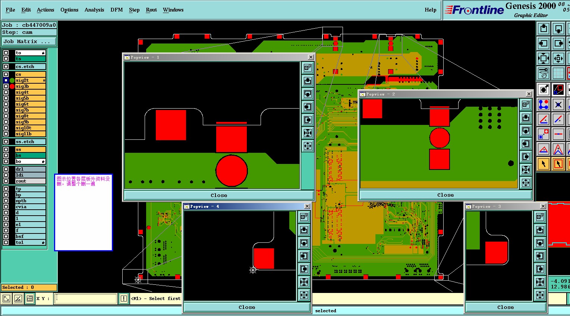570x316 pixels.
Task: Tick the checkbox for layer ss.etch
Action: 6,142
